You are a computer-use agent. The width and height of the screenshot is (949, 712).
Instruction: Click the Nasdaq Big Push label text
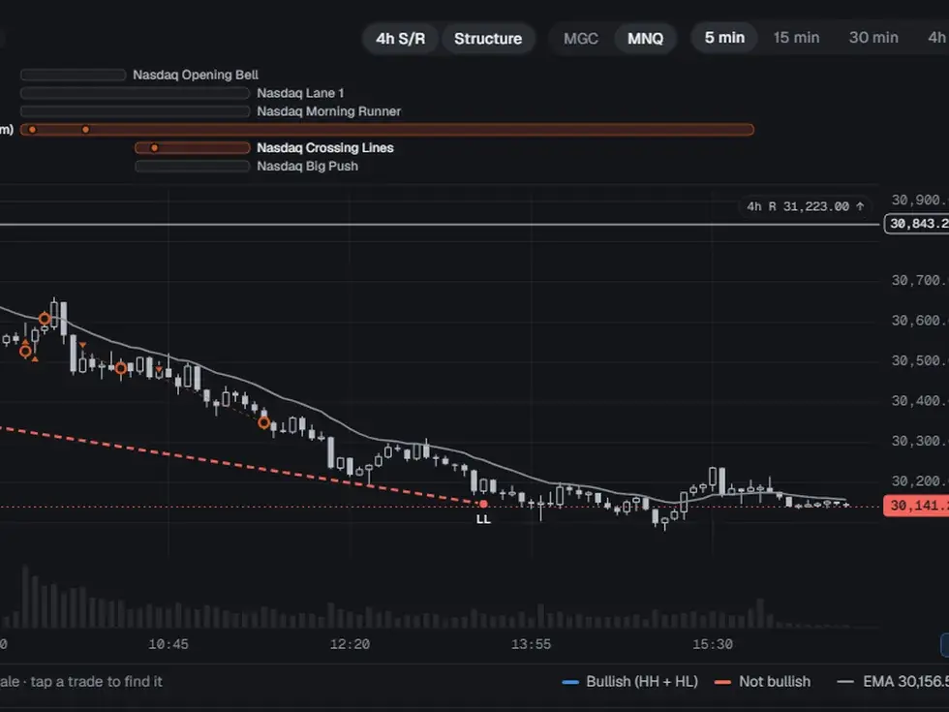308,166
